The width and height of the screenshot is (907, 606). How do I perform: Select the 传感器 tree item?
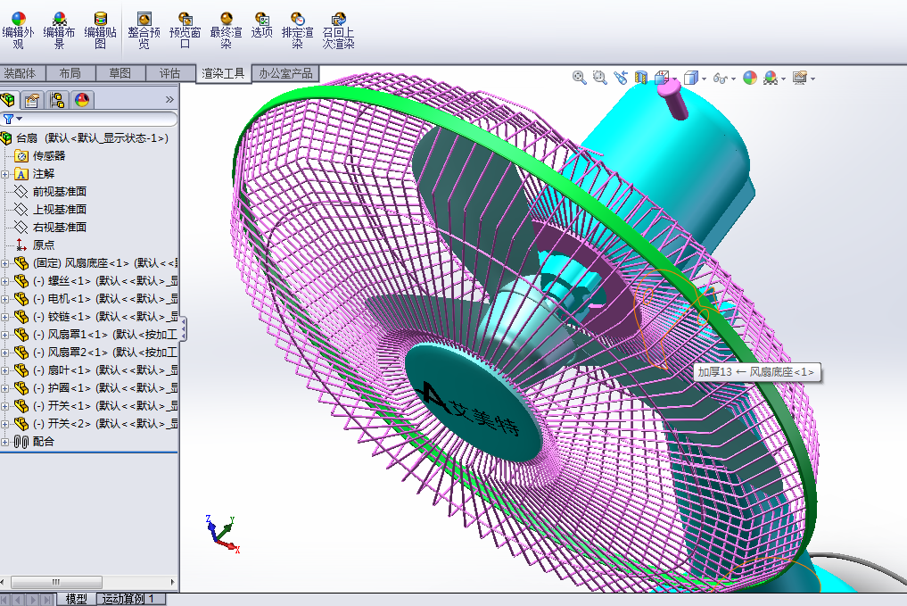[40, 156]
